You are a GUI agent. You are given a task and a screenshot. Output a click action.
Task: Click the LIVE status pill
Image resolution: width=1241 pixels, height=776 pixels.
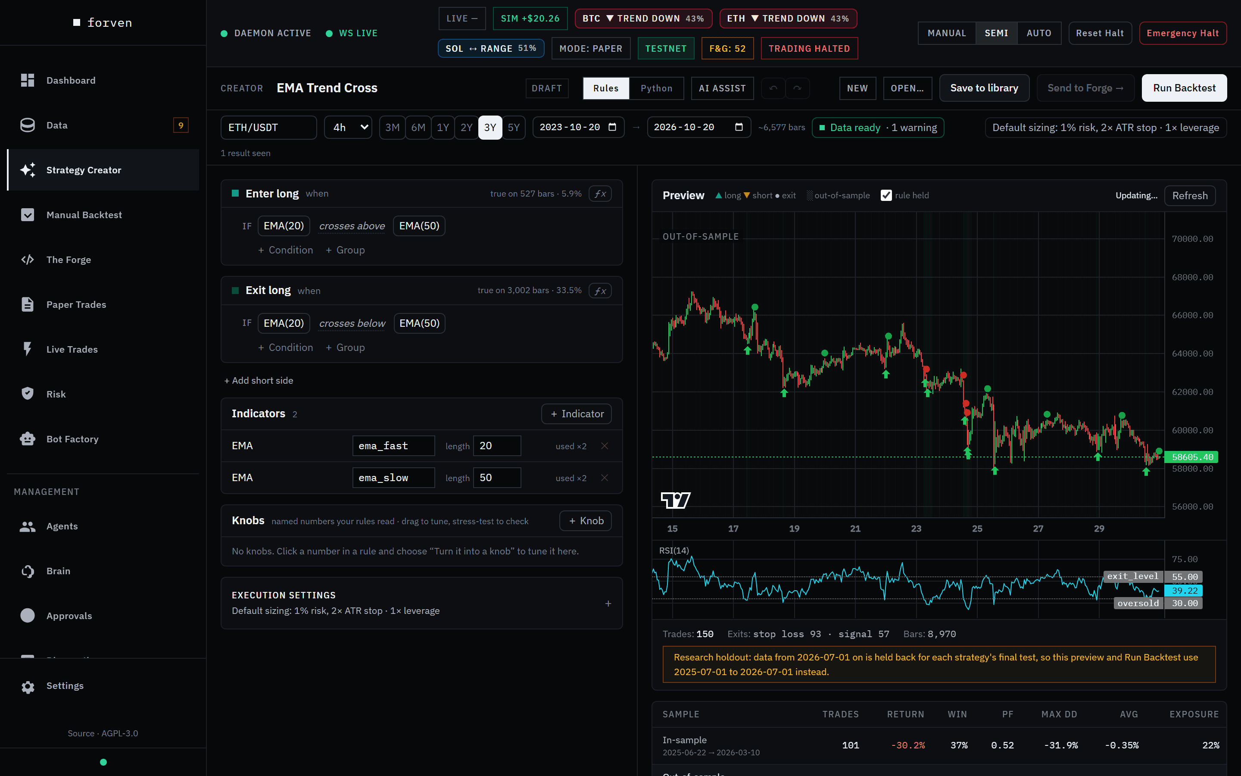(x=462, y=19)
